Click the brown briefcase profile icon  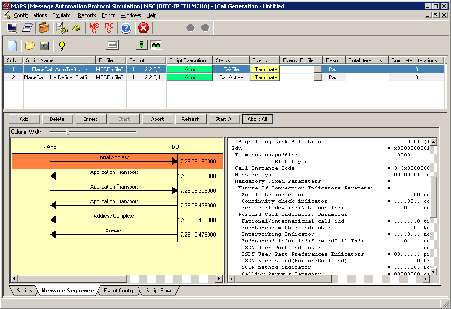(43, 28)
